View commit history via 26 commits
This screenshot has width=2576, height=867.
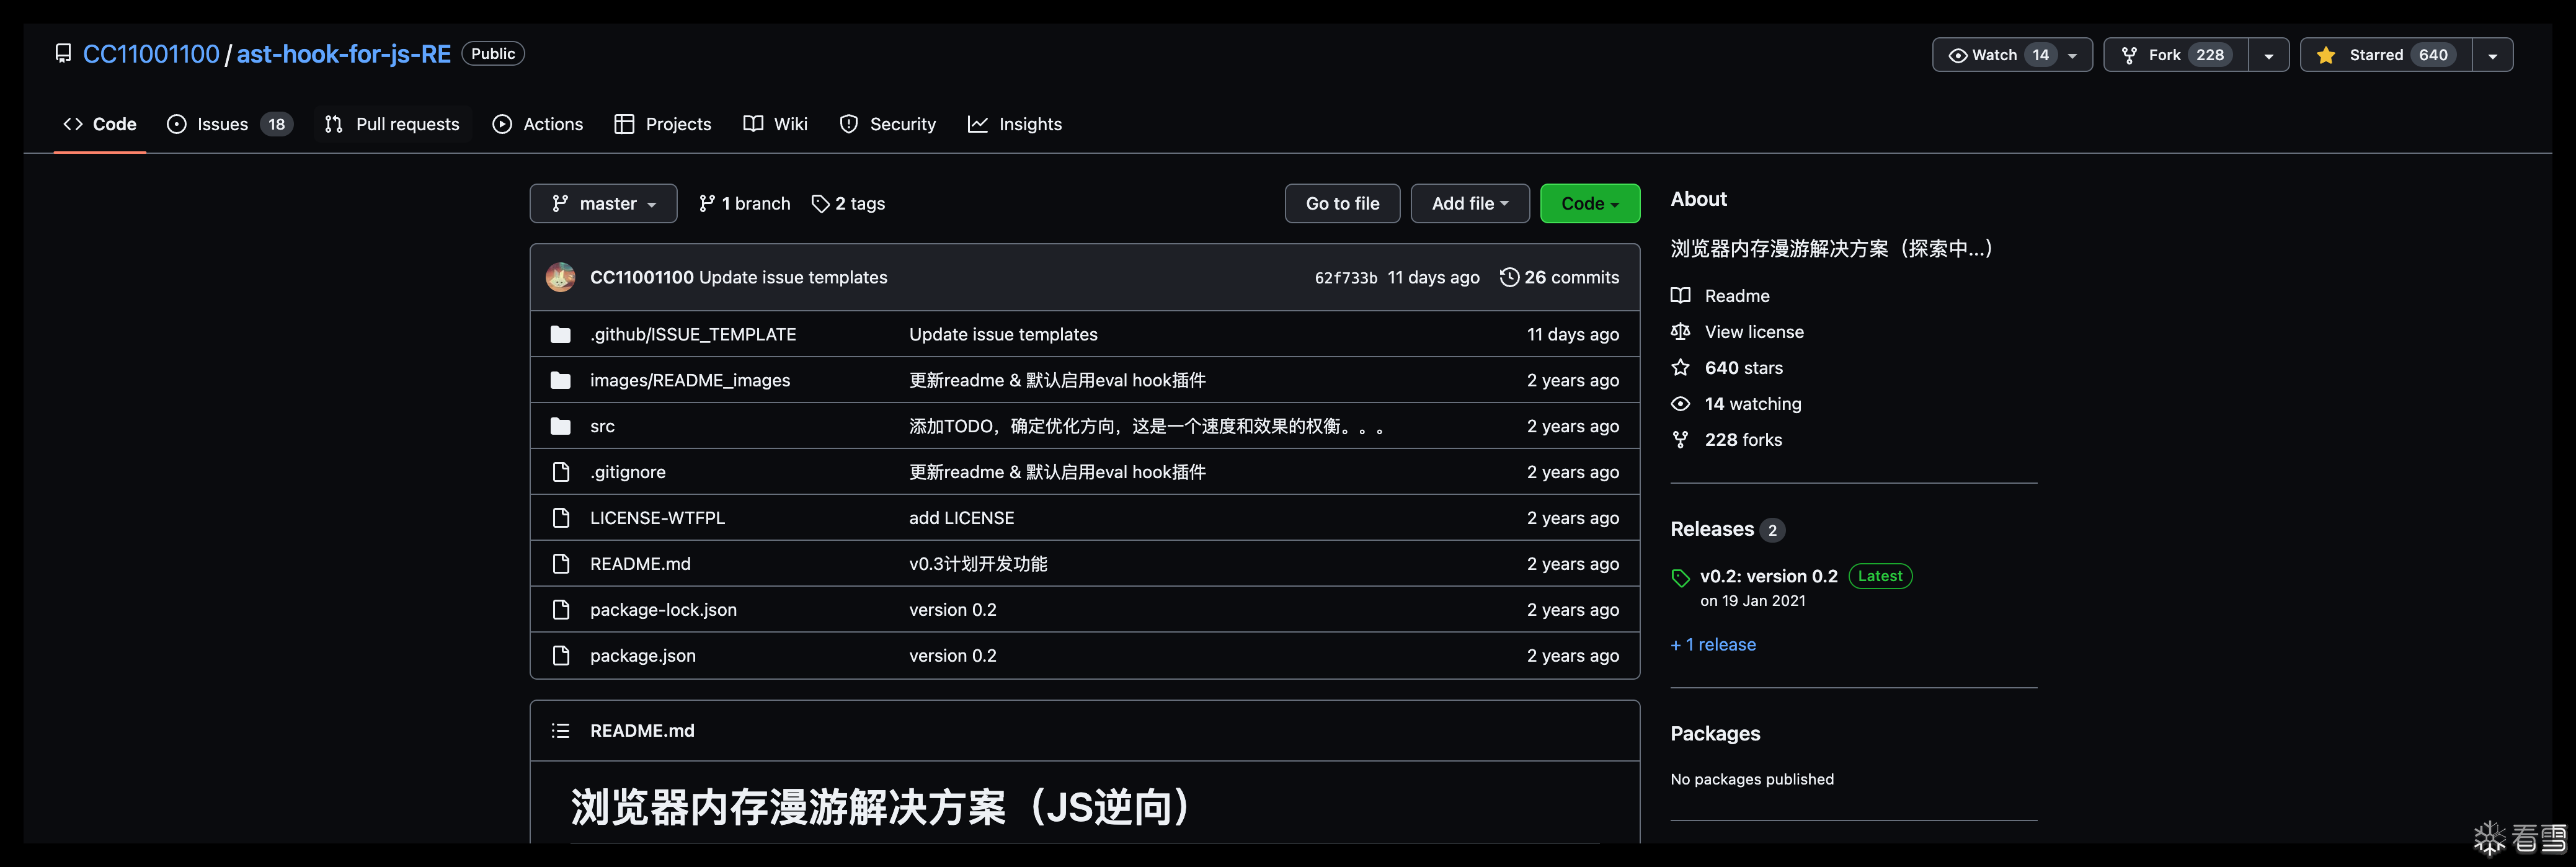[x=1559, y=277]
